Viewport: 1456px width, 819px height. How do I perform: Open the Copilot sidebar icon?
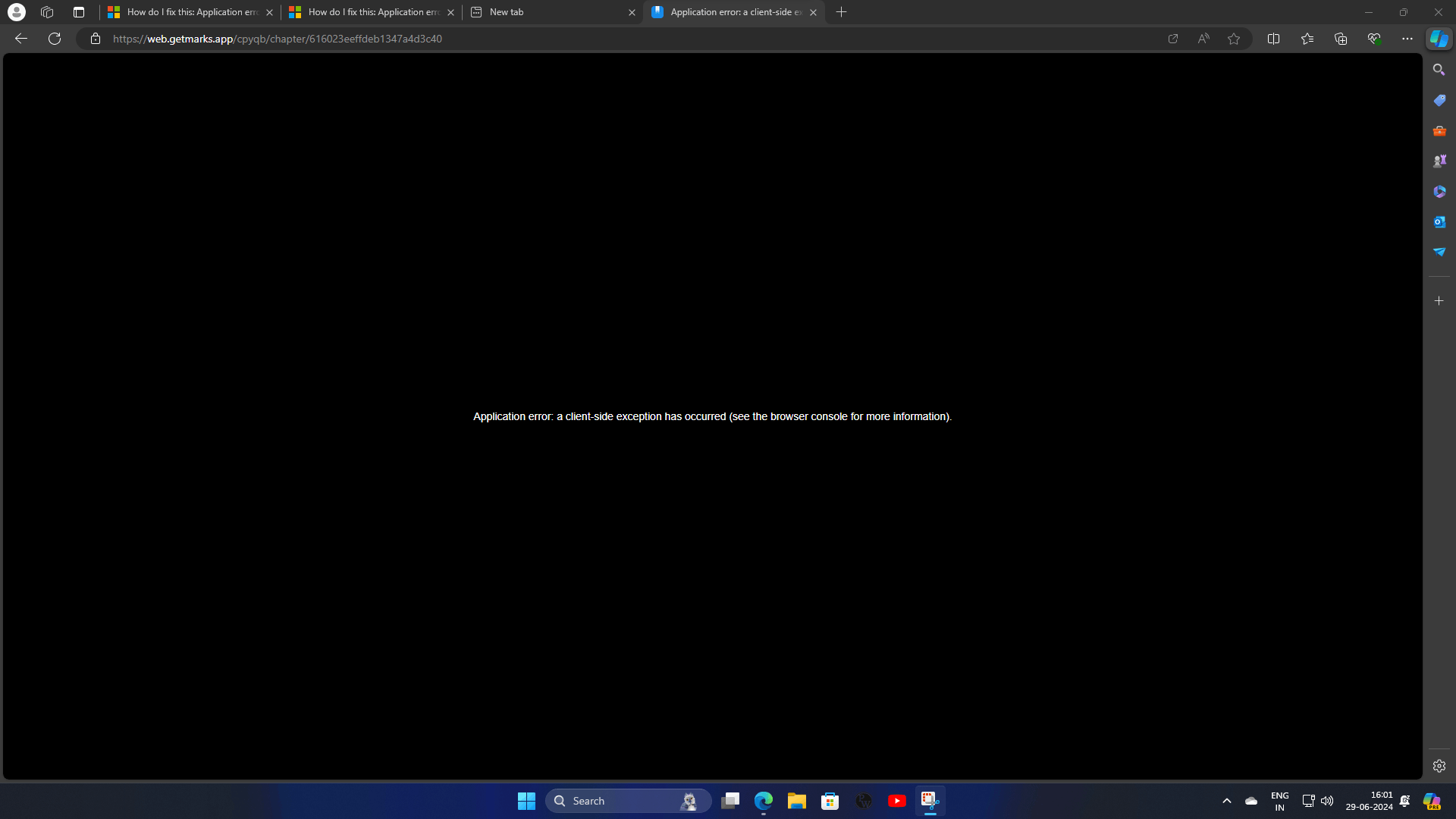tap(1439, 39)
